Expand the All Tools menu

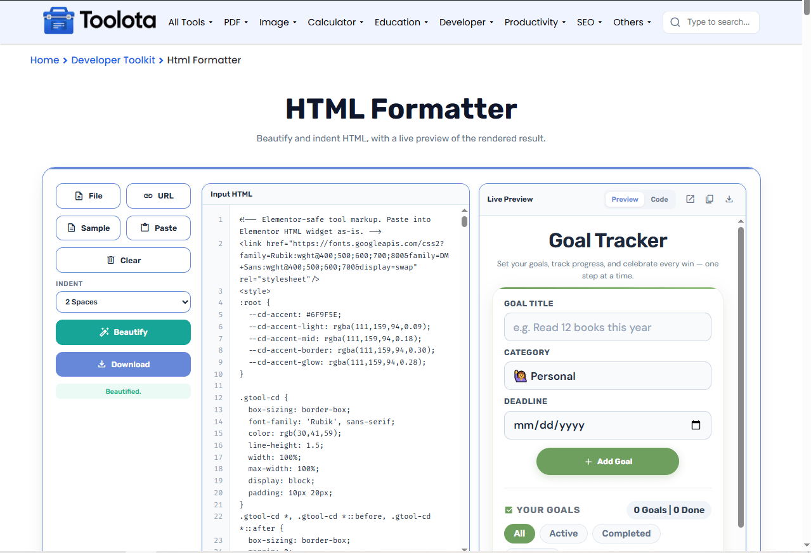[x=190, y=22]
